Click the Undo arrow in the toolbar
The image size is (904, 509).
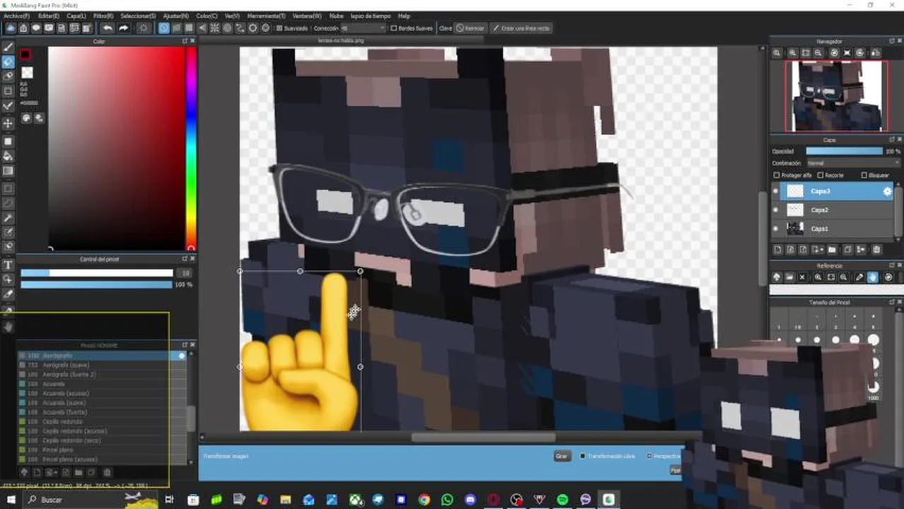tap(108, 28)
